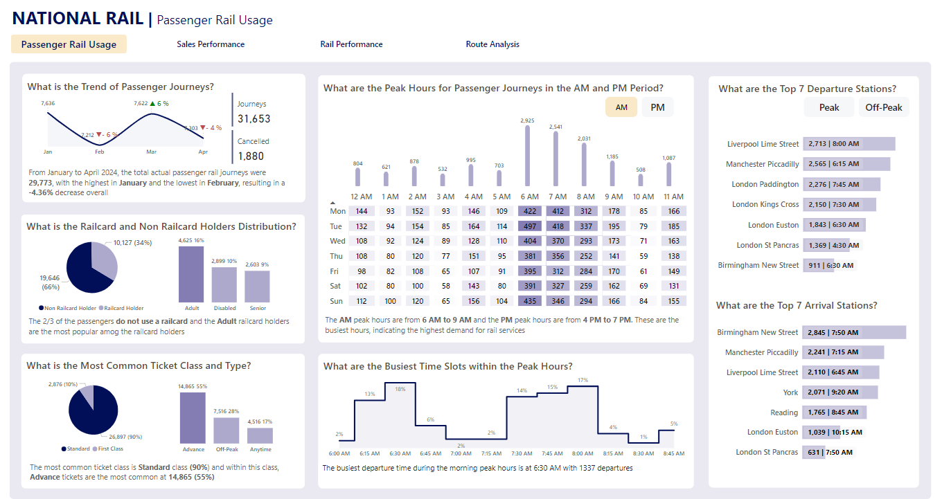Select Tuesday 6 AM heatmap cell 497
This screenshot has height=499, width=942.
[x=531, y=226]
